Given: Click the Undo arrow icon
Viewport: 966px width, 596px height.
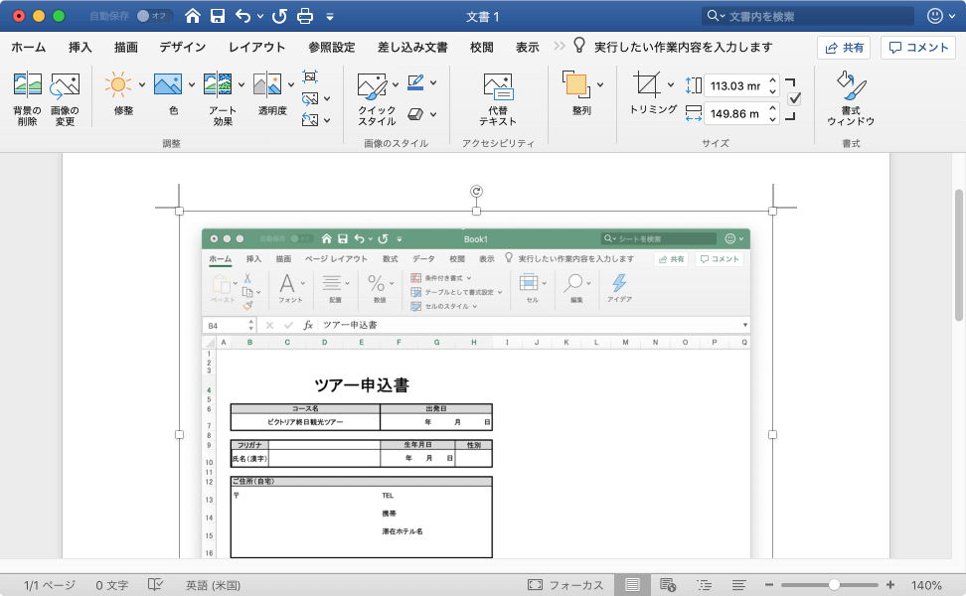Looking at the screenshot, I should (x=243, y=16).
